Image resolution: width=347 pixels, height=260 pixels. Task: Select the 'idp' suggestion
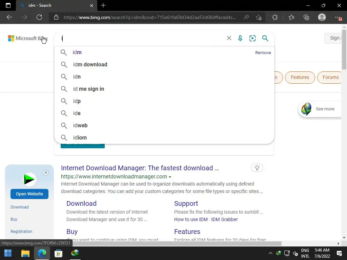[164, 101]
